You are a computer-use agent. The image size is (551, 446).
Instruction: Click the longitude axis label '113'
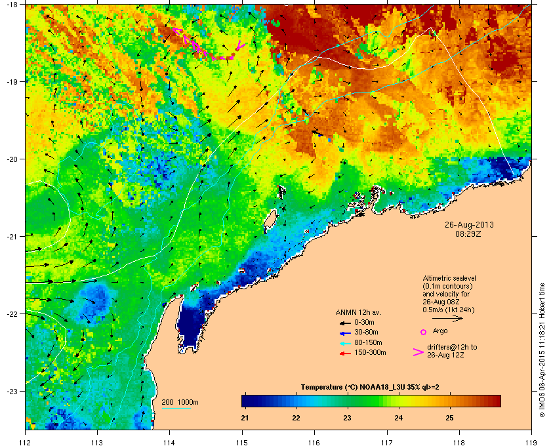point(97,443)
